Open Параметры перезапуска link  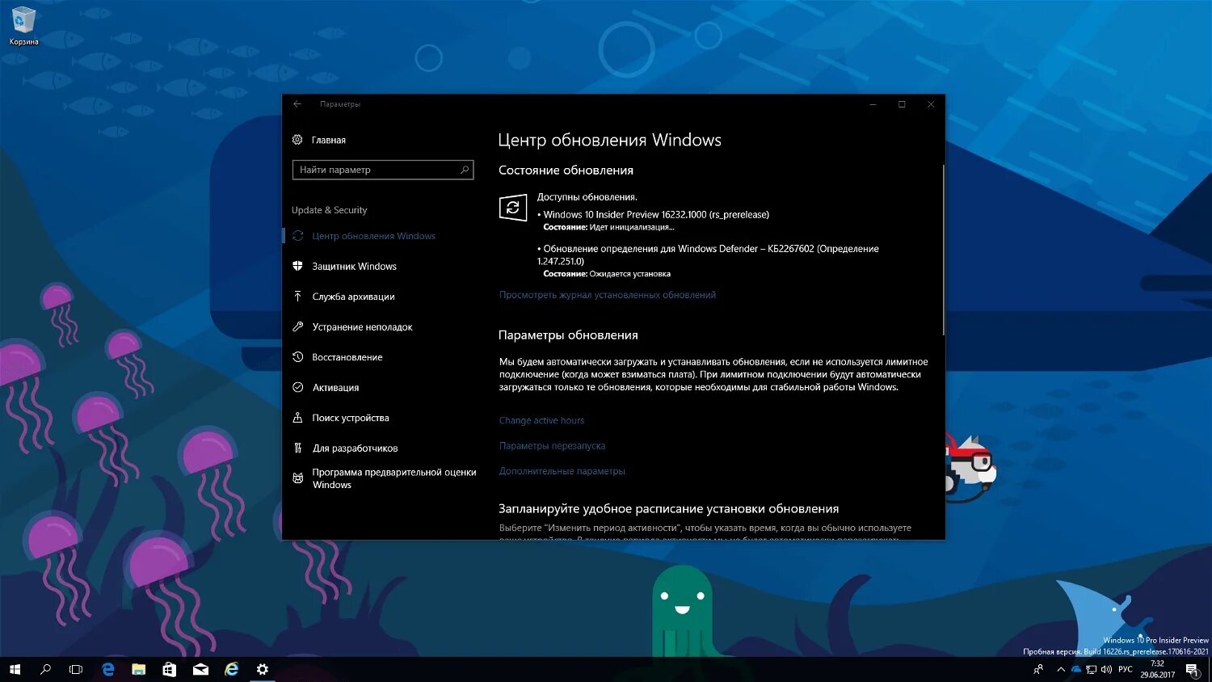552,446
